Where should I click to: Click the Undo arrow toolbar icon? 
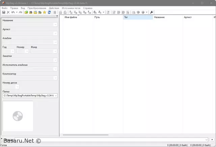13,12
